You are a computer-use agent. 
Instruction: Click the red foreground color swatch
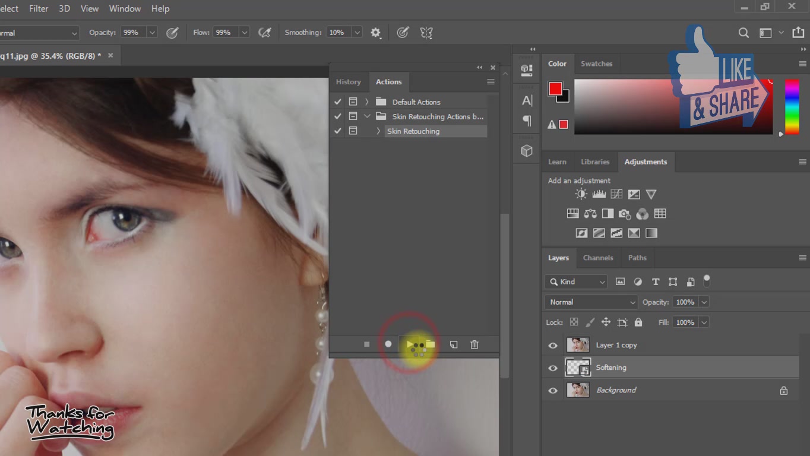[x=555, y=89]
